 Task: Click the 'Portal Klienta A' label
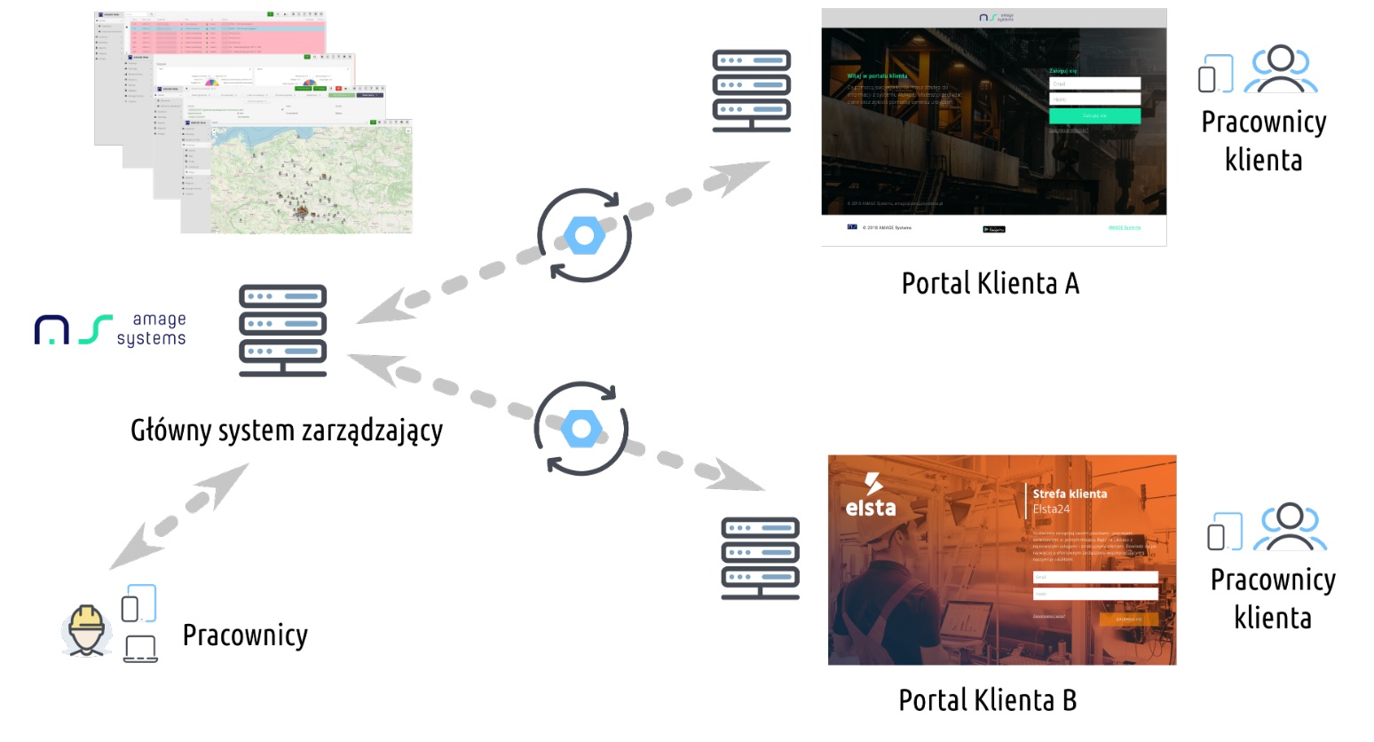point(991,284)
